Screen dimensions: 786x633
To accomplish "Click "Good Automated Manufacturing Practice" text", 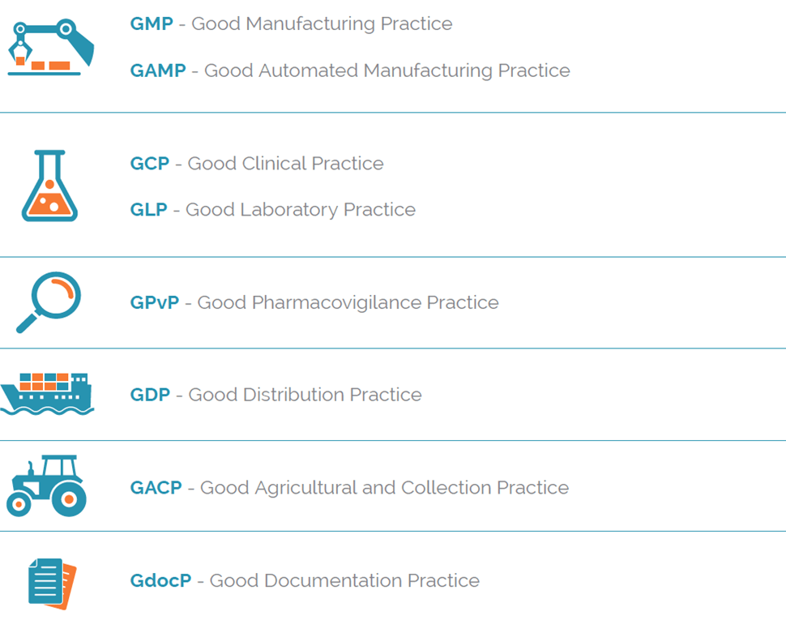I will pos(387,71).
